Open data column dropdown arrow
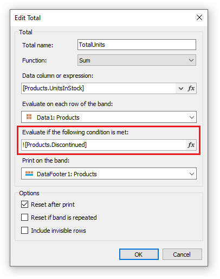The image size is (220, 279). (181, 89)
